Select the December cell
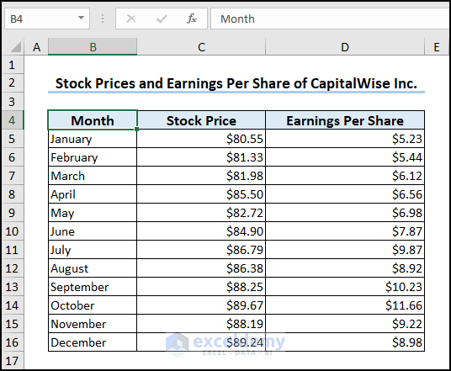Screen dimensions: 451x371 tap(93, 342)
